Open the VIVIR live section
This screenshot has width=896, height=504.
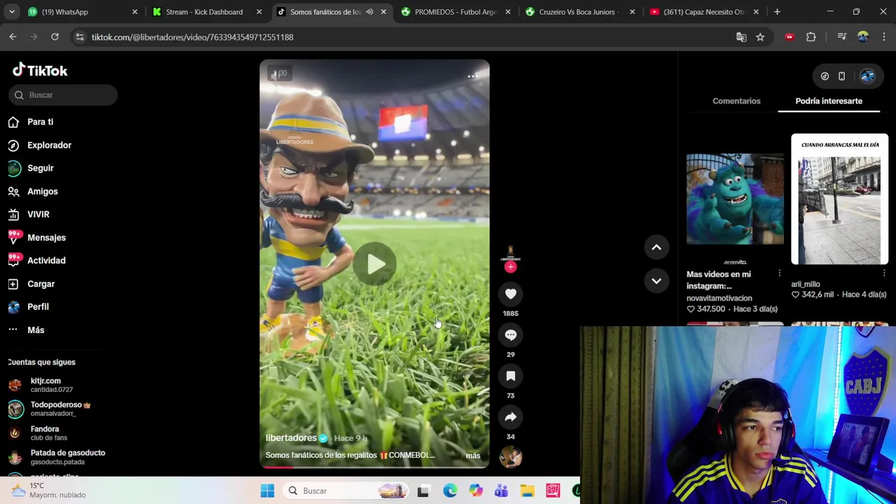[x=38, y=214]
